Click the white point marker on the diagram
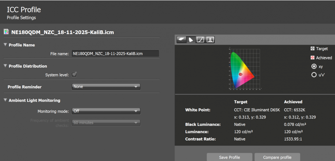The width and height of the screenshot is (335, 161). [240, 74]
